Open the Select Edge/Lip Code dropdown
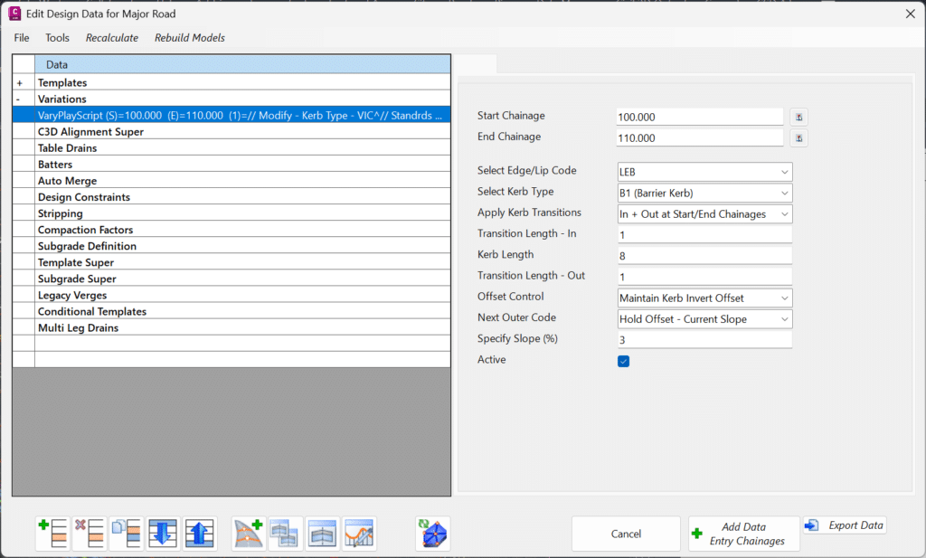This screenshot has width=926, height=558. pyautogui.click(x=704, y=172)
